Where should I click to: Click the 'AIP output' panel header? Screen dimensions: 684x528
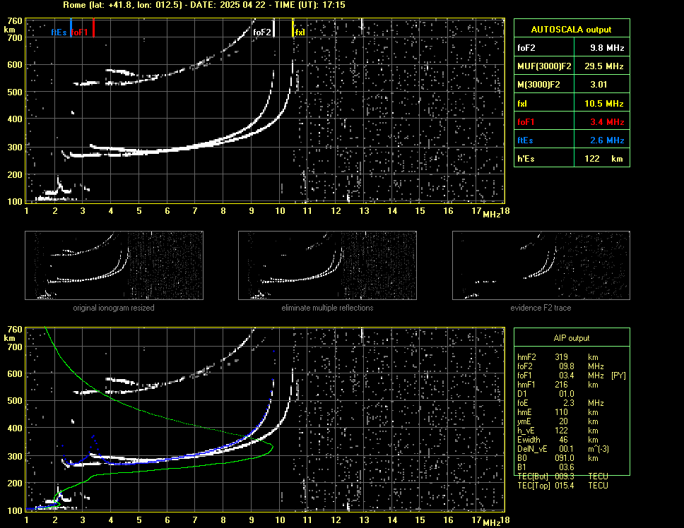click(572, 338)
